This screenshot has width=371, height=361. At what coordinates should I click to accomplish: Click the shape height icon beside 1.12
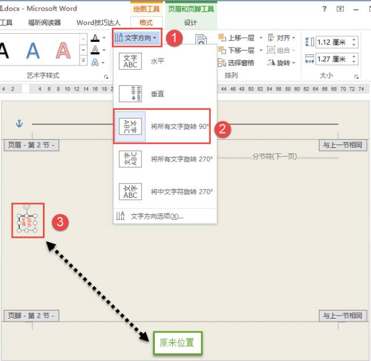(x=310, y=42)
